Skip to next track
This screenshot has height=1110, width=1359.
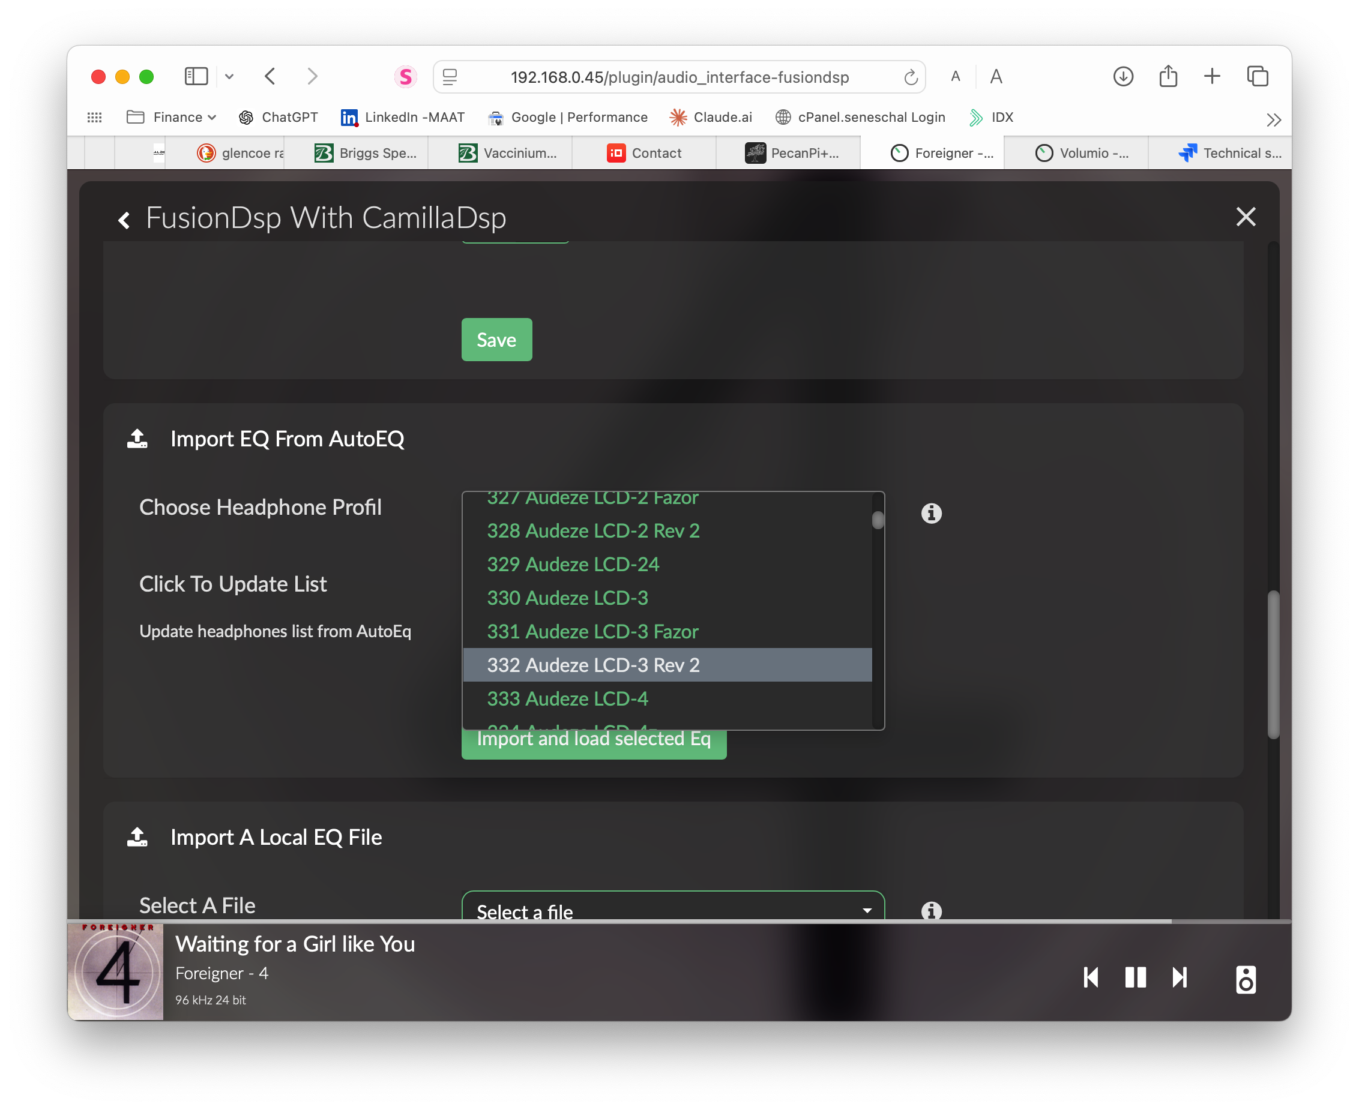coord(1180,977)
